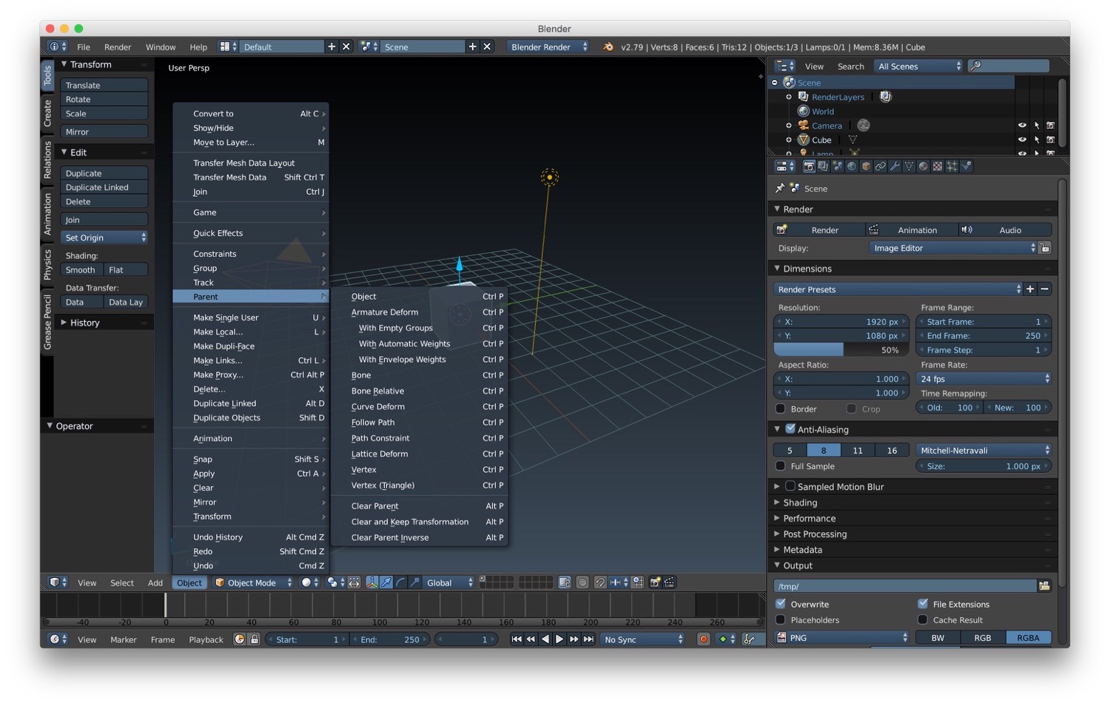The image size is (1110, 703).
Task: Toggle the scale manipulator icon
Action: [414, 582]
